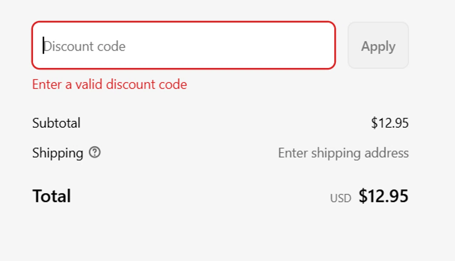Select the bold Total amount $12.95

pyautogui.click(x=383, y=196)
